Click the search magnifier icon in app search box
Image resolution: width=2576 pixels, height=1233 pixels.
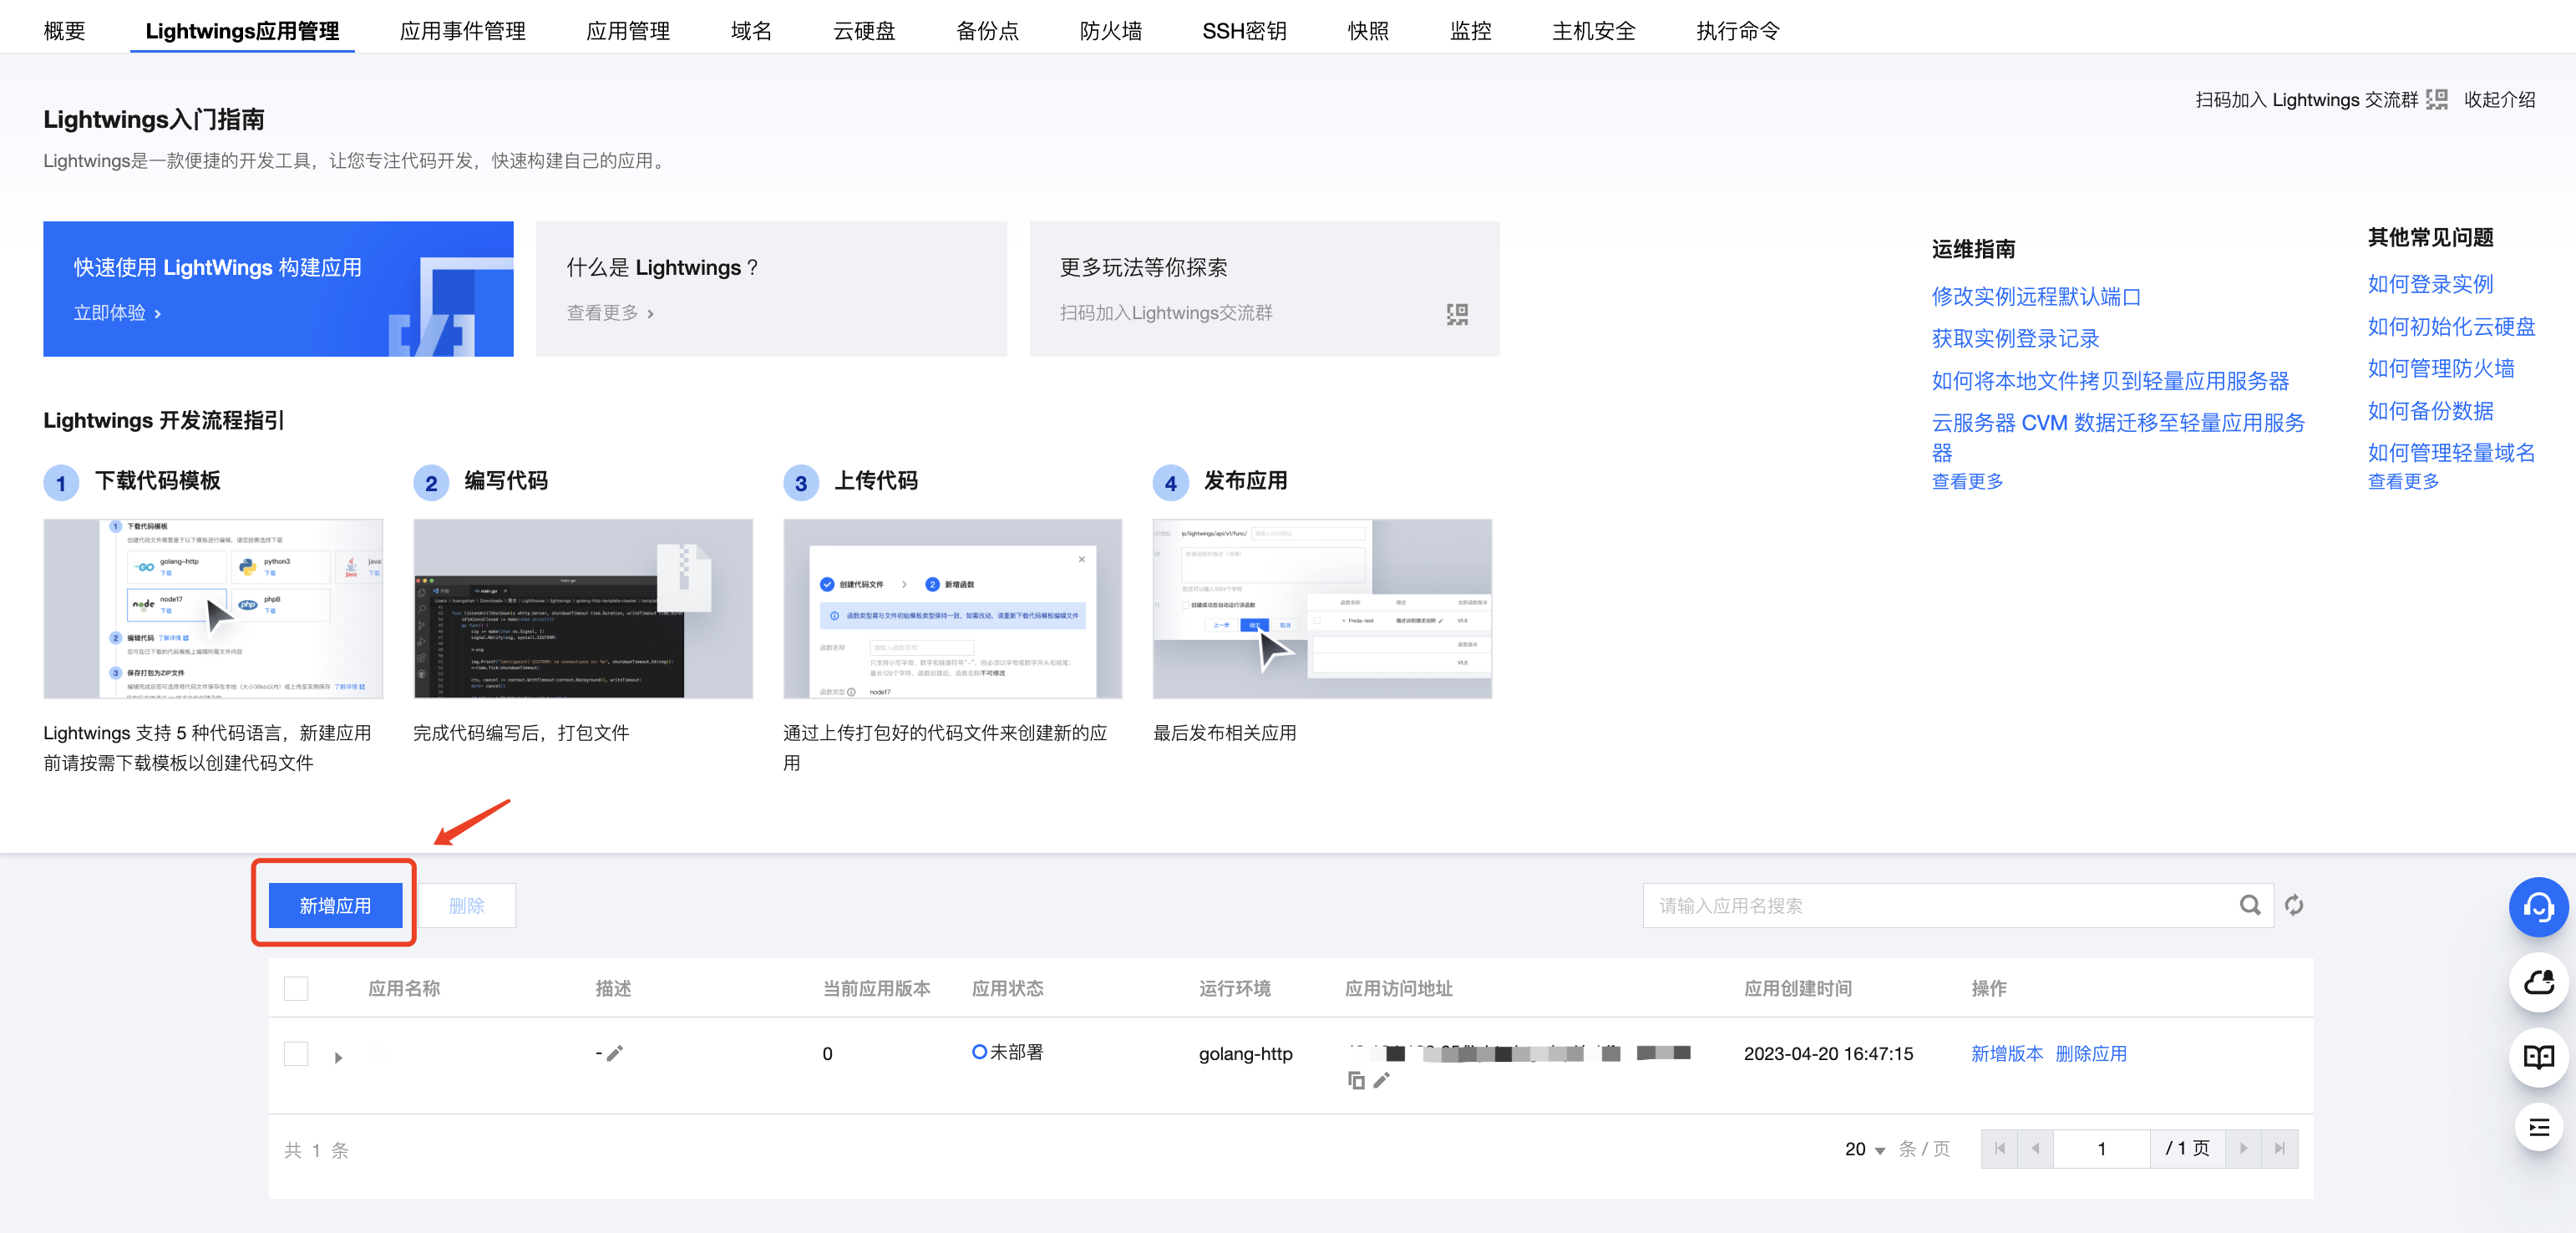point(2250,905)
